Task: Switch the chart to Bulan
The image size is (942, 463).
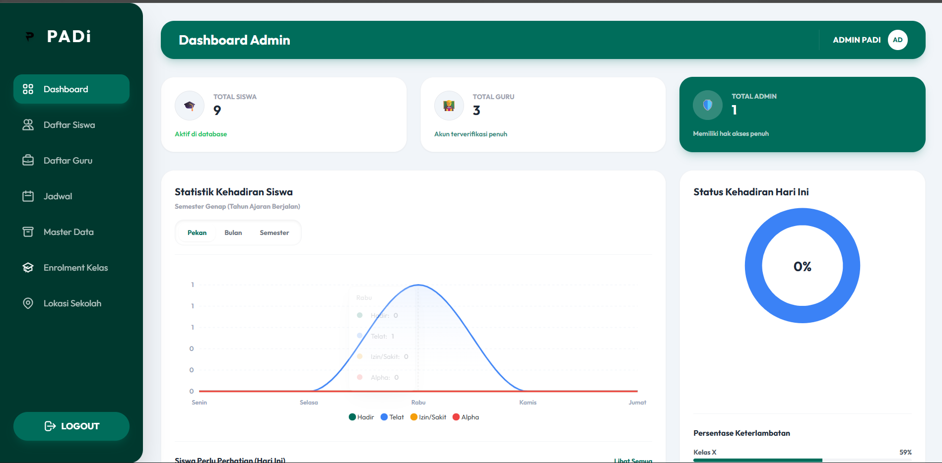Action: tap(233, 232)
